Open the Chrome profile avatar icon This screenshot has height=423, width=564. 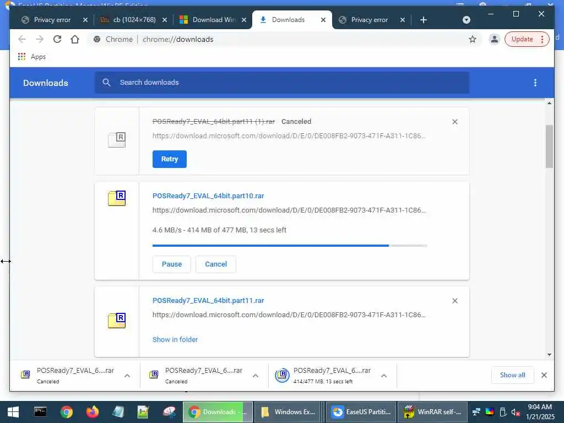pos(495,39)
